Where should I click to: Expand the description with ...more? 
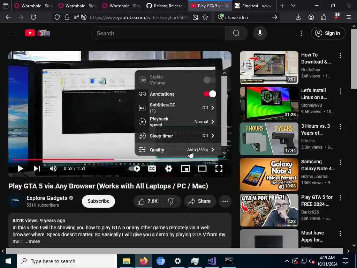click(32, 241)
